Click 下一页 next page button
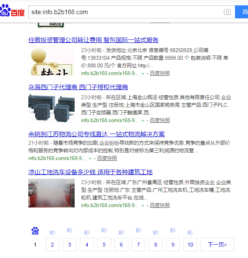Screen dimensions: 248x258 [x=217, y=245]
